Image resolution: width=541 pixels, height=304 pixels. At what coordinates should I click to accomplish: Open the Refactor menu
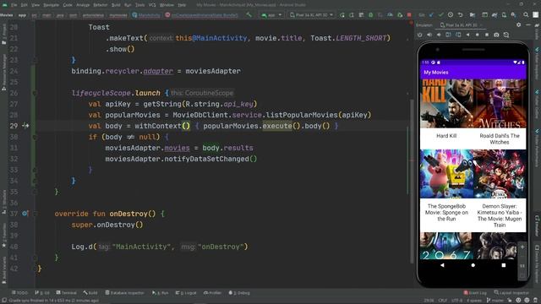[101, 5]
